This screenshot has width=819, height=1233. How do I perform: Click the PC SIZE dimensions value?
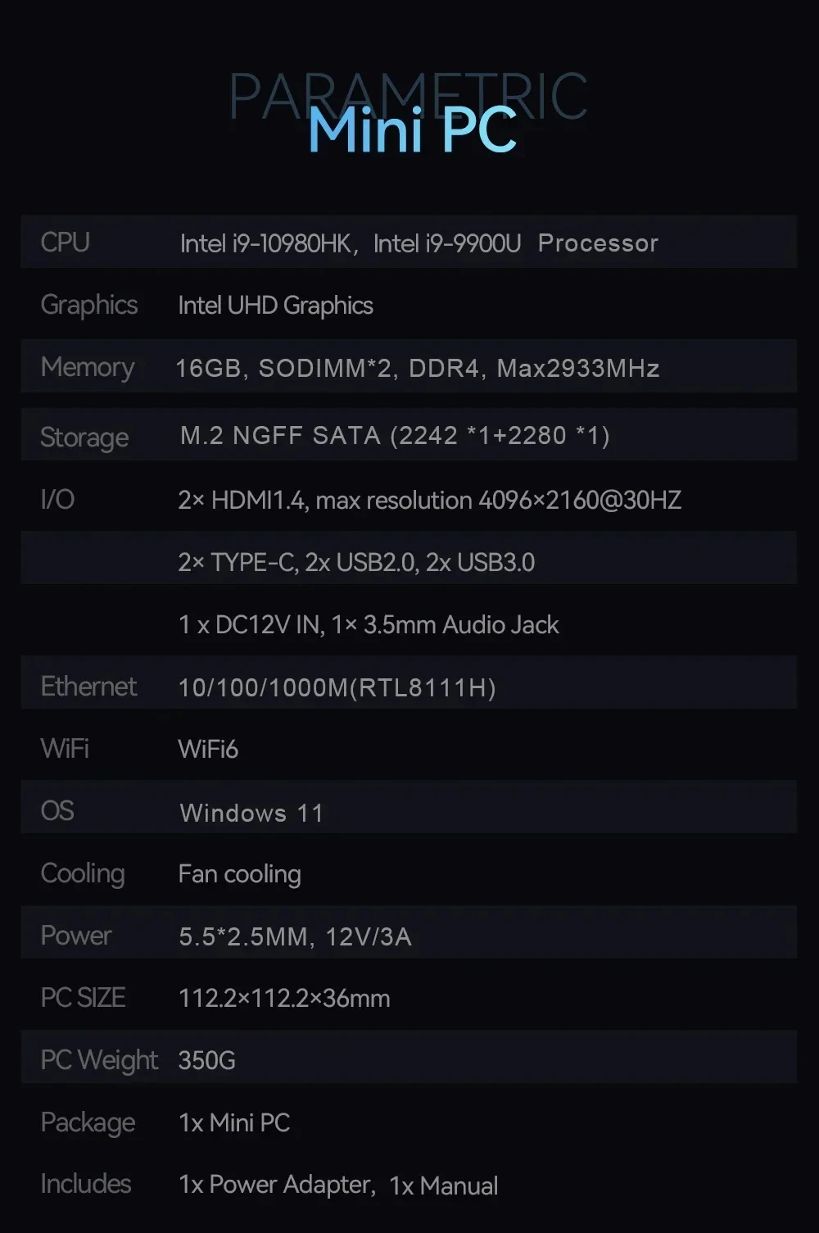click(x=284, y=999)
